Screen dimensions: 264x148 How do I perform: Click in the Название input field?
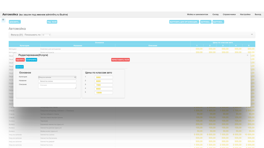point(57,81)
